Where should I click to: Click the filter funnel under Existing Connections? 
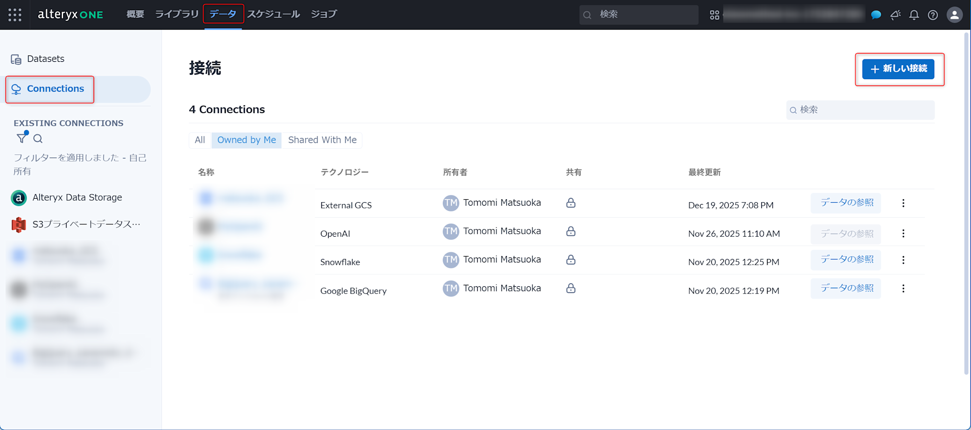point(22,138)
